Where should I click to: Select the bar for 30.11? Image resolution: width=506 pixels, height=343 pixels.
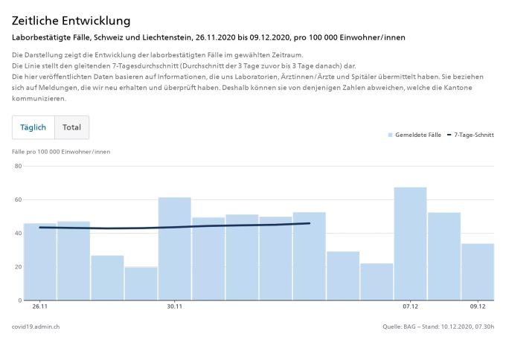[x=175, y=249]
